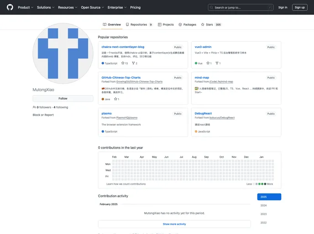Open the plasmo repository
Image resolution: width=314 pixels, height=234 pixels.
click(106, 113)
